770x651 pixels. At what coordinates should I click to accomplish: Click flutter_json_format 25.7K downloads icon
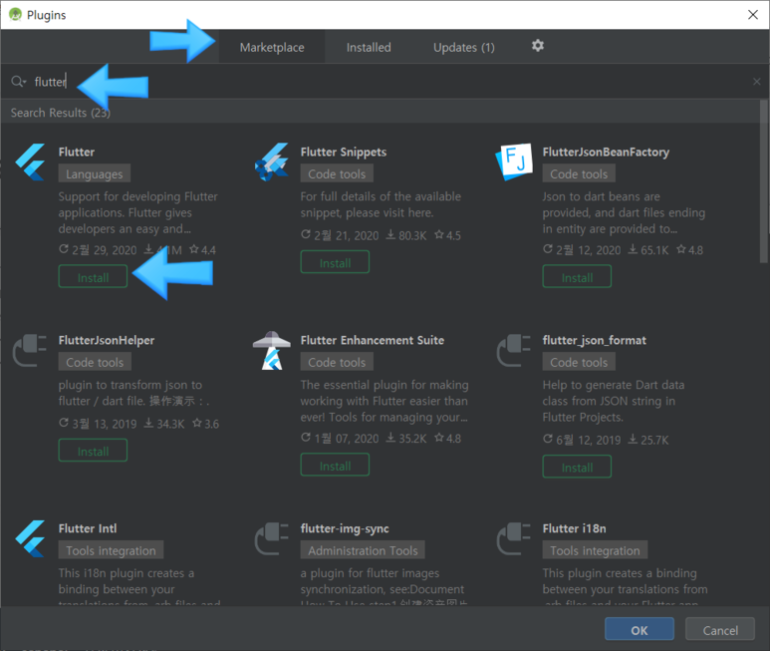pos(633,439)
